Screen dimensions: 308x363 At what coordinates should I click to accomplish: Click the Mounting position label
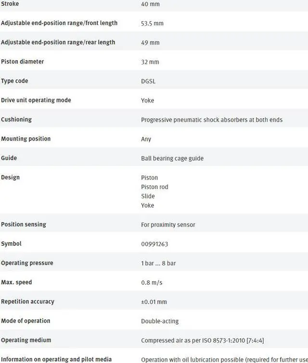(26, 138)
